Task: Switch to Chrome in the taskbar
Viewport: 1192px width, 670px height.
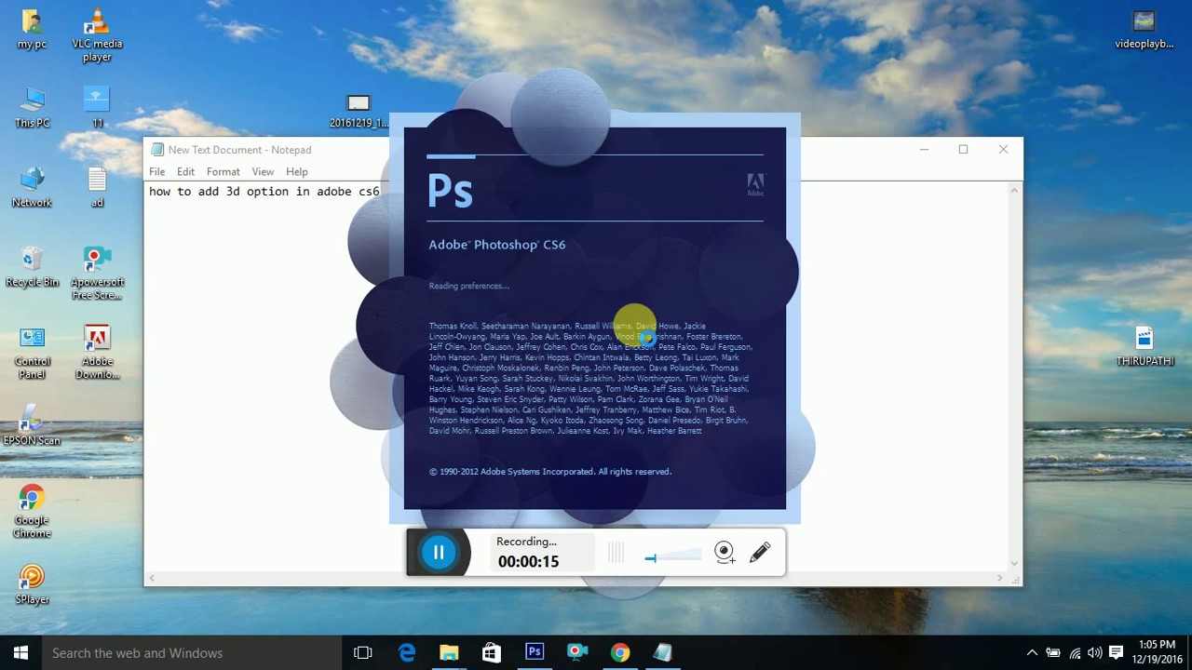Action: coord(620,653)
